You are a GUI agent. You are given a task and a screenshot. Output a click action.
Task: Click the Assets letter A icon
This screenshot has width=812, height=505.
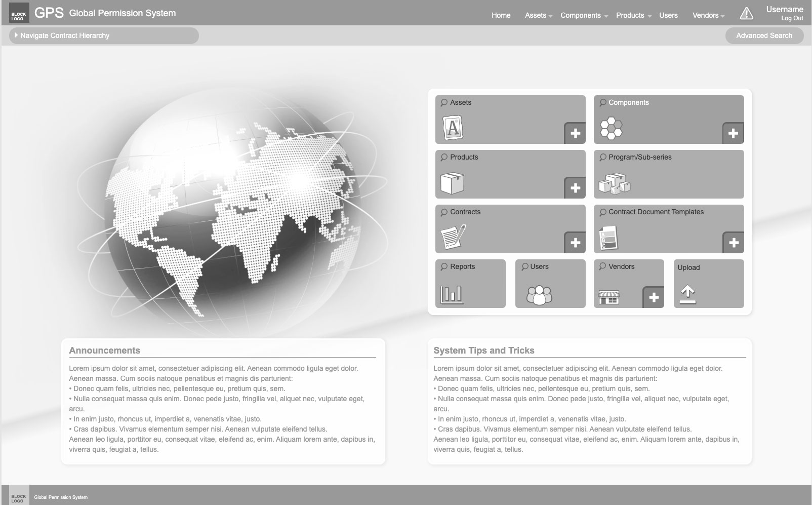pyautogui.click(x=453, y=128)
